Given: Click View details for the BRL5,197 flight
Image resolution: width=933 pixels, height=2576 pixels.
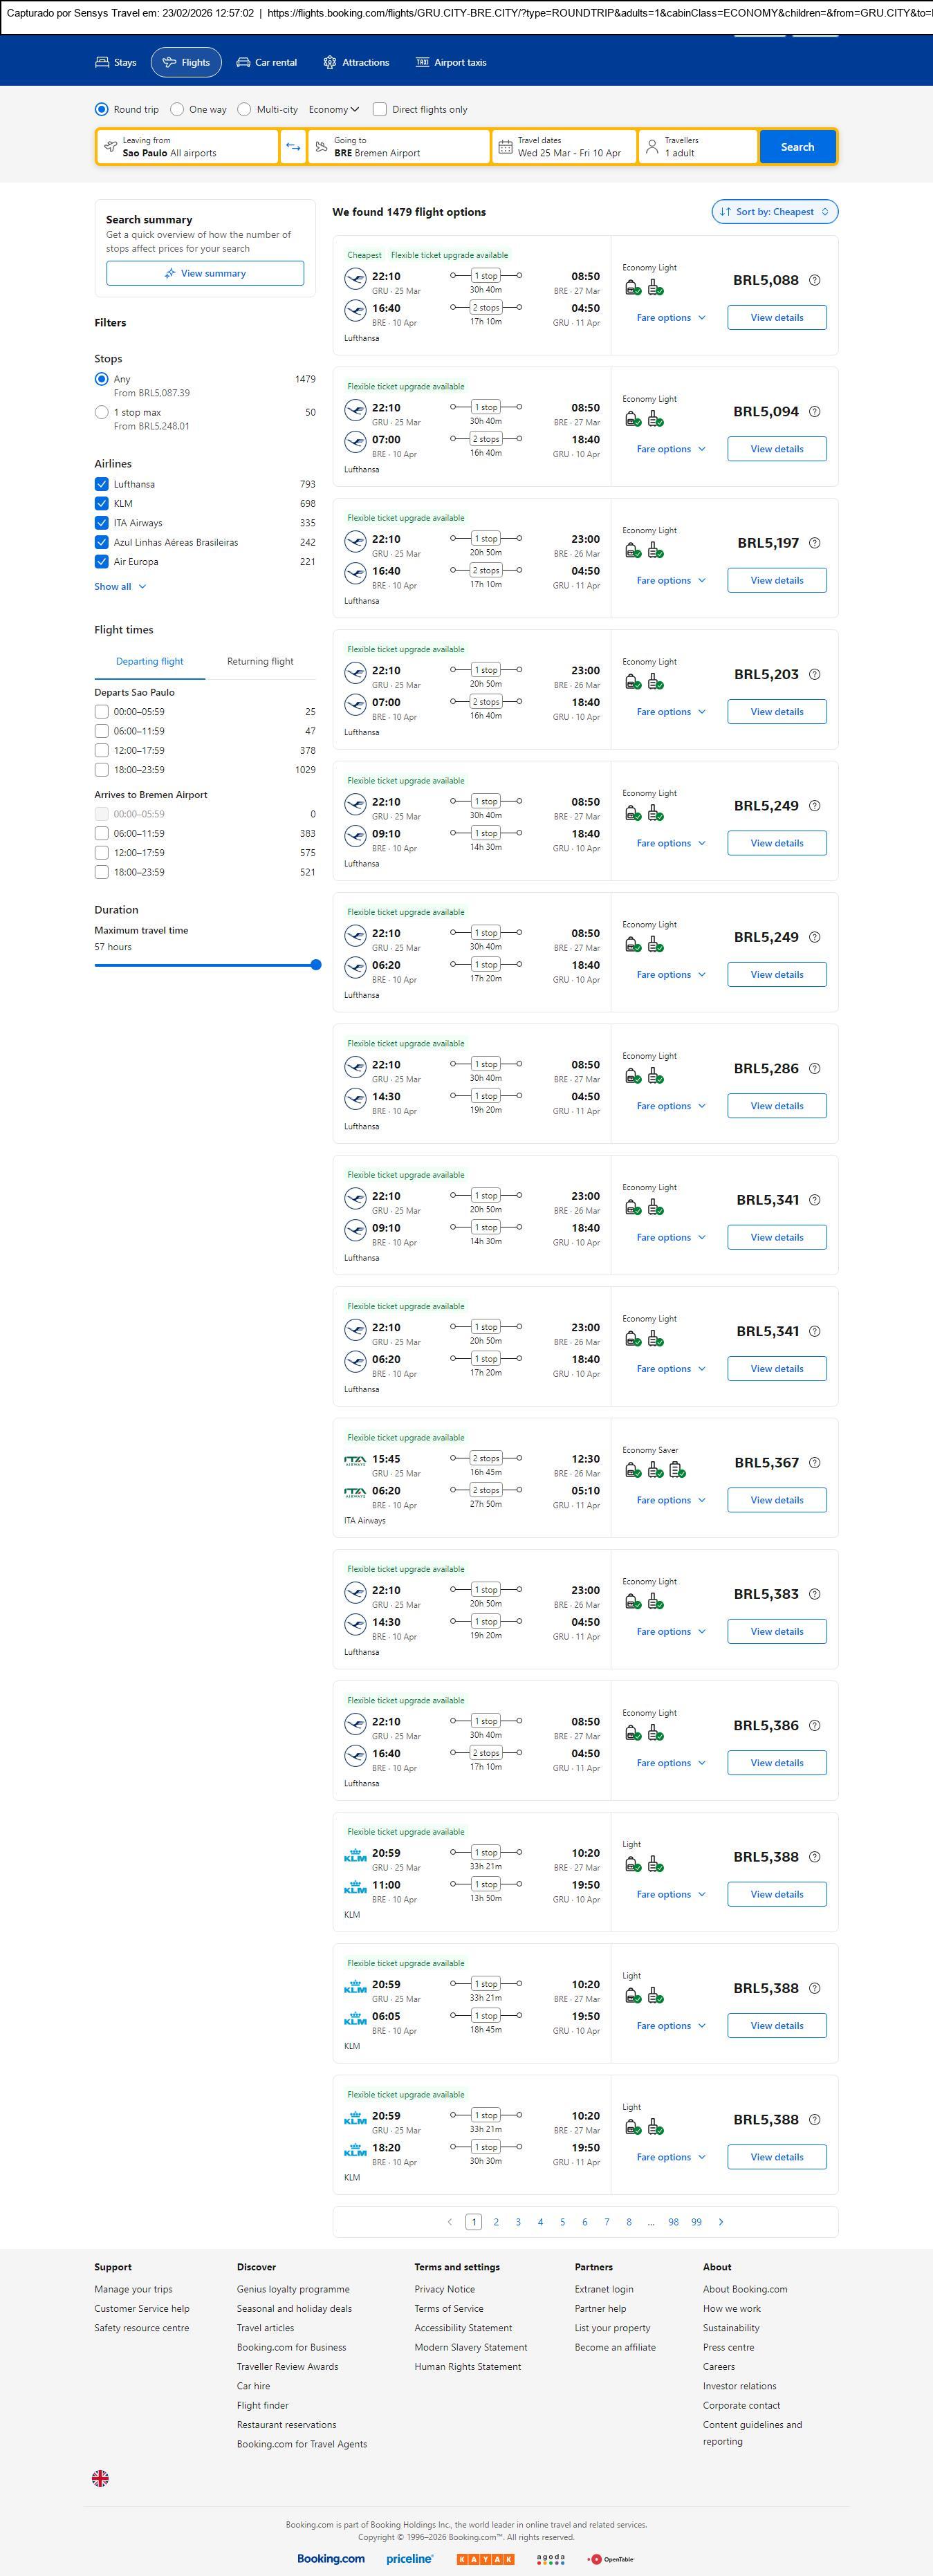Looking at the screenshot, I should pyautogui.click(x=776, y=580).
